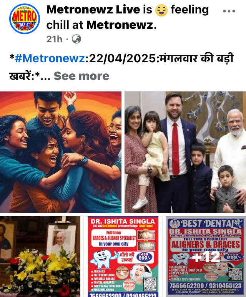
Task: Open the family group photo
Action: click(185, 152)
